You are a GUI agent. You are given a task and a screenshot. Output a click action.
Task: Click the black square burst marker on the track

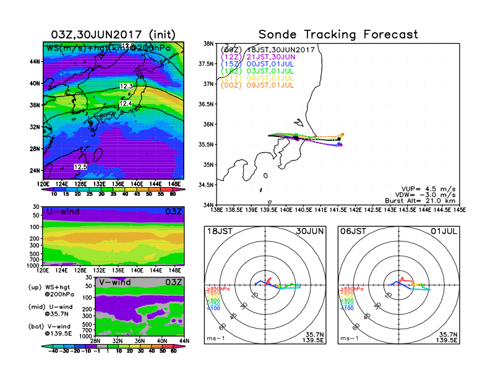pyautogui.click(x=295, y=138)
